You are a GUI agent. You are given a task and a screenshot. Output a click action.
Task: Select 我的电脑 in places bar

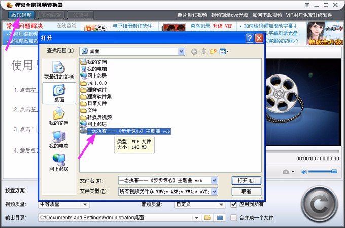coord(59,140)
